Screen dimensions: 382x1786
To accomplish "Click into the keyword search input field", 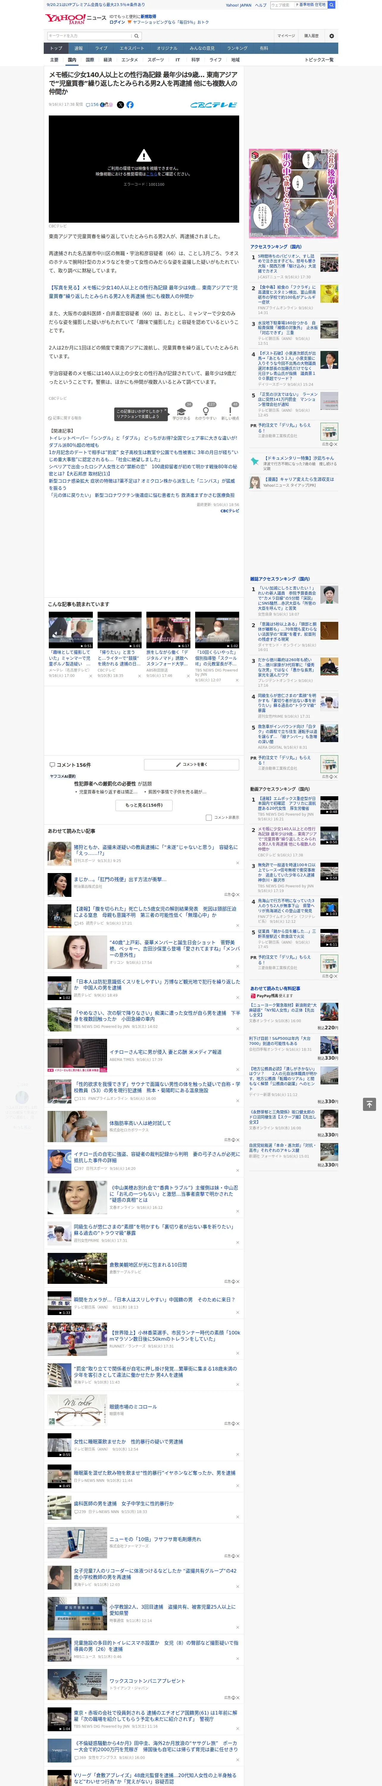I will [x=90, y=36].
